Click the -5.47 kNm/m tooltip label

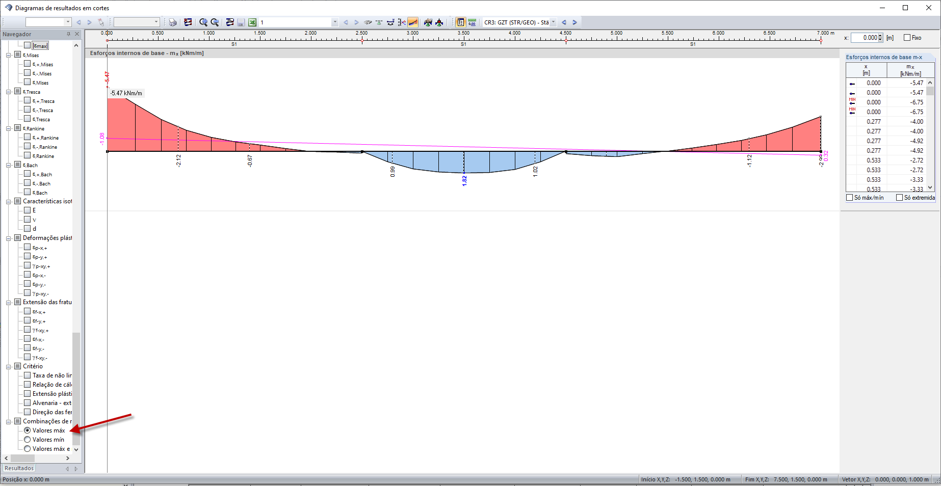126,93
